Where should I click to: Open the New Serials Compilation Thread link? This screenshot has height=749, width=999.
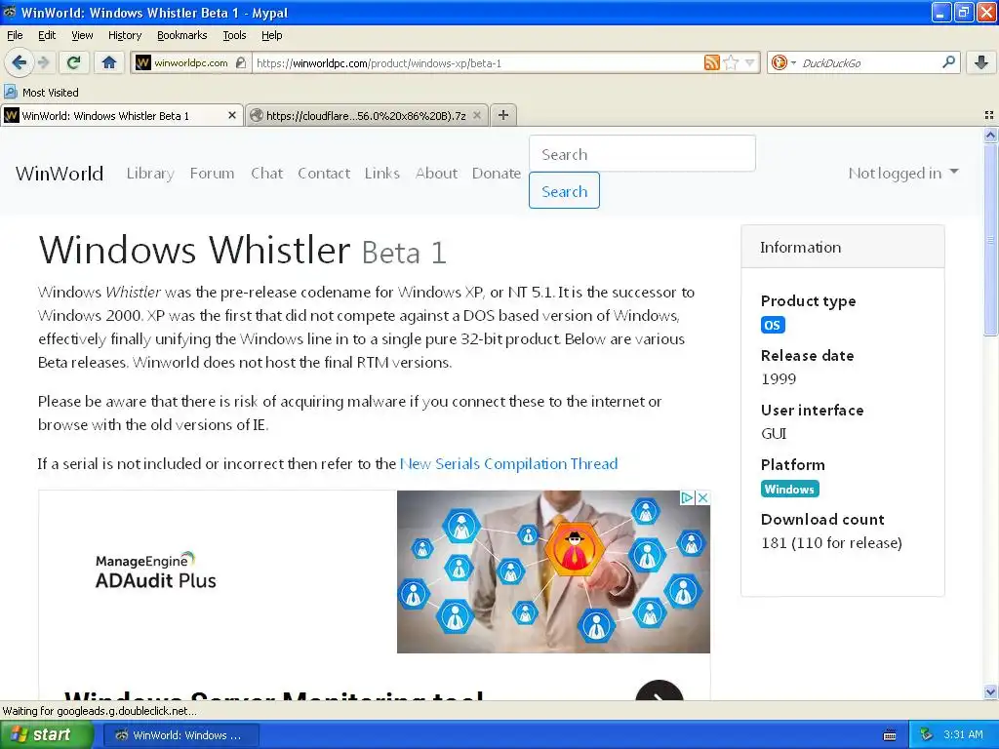508,463
